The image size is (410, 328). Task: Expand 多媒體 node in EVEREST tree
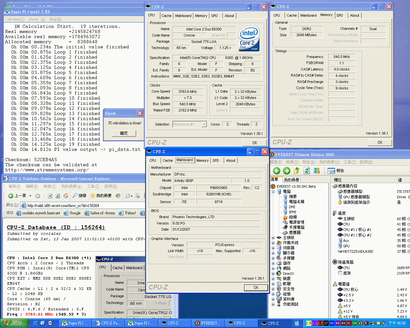pyautogui.click(x=273, y=258)
